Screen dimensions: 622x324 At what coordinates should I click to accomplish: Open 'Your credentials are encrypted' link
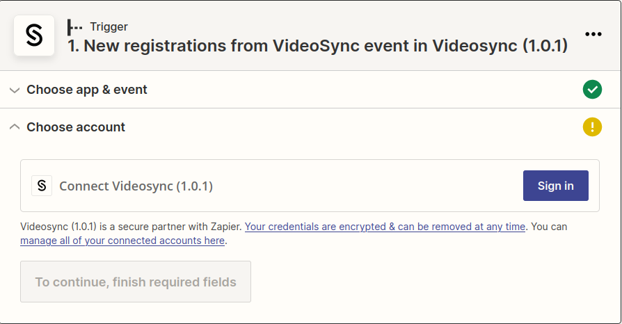pyautogui.click(x=385, y=227)
